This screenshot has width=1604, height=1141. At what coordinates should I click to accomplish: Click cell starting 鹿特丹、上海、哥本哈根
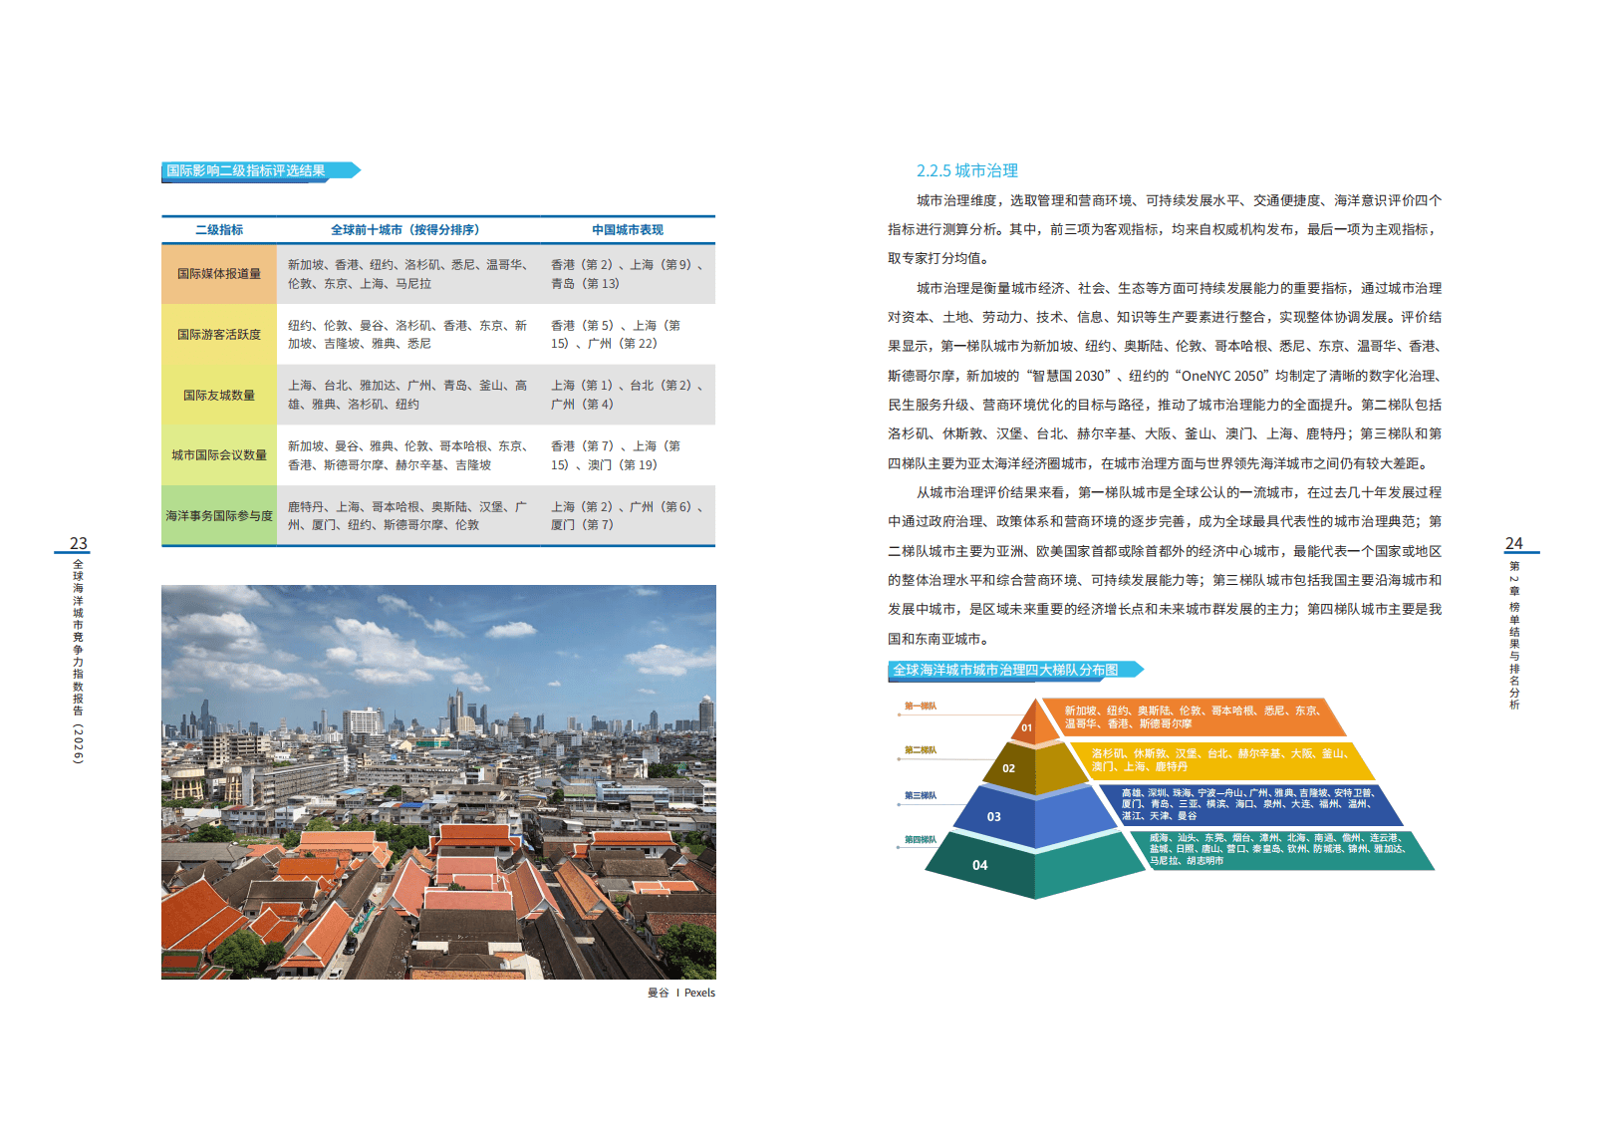pyautogui.click(x=408, y=516)
